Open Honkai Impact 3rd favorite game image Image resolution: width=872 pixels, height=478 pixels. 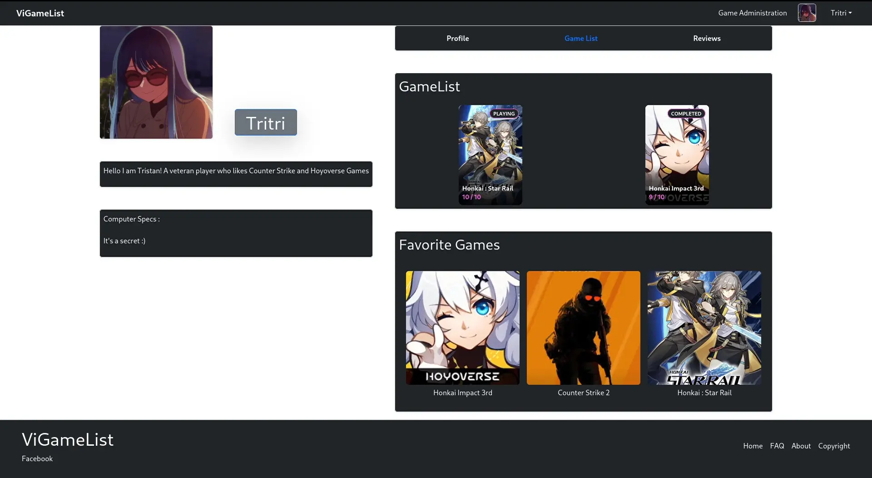coord(462,328)
